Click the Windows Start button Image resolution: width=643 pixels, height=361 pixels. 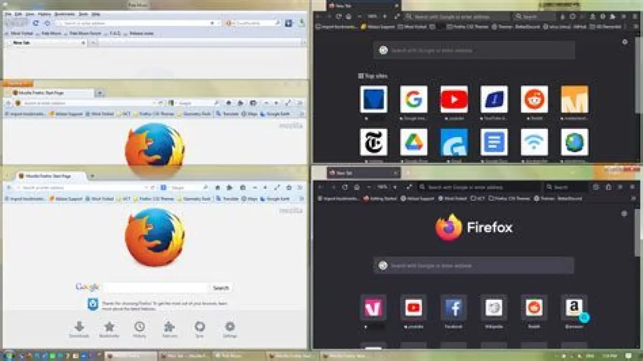click(8, 356)
